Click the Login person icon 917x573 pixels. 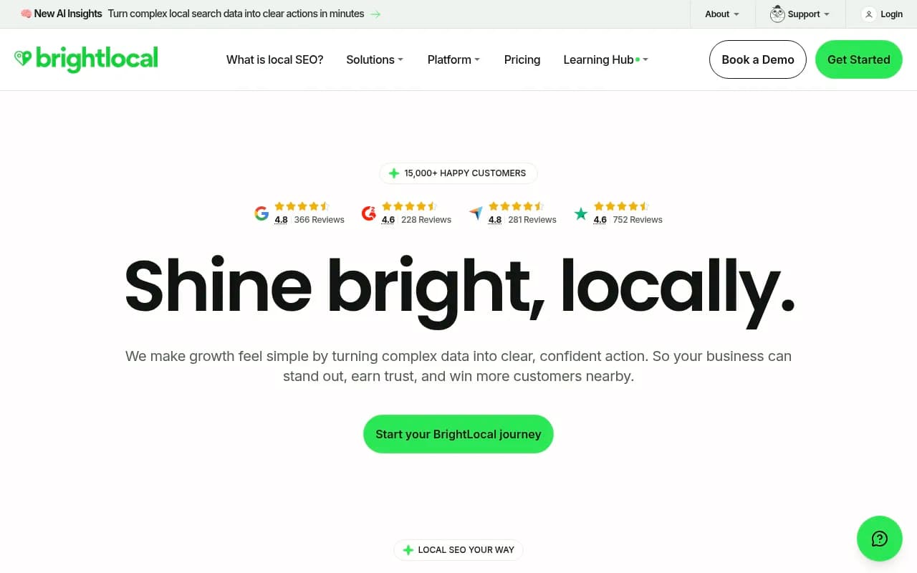[868, 14]
